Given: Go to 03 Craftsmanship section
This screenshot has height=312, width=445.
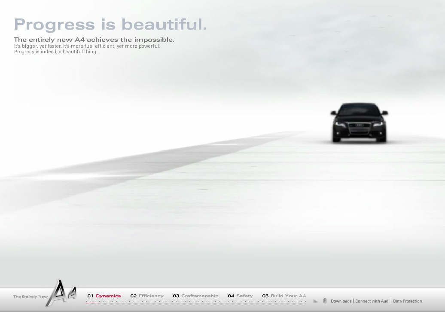Looking at the screenshot, I should click(x=195, y=296).
